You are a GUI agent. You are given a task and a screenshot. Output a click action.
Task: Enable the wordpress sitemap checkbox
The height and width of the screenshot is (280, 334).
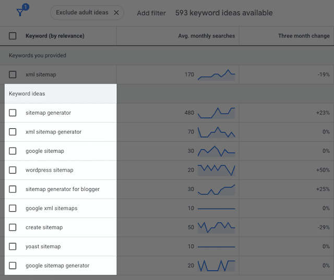coord(13,170)
